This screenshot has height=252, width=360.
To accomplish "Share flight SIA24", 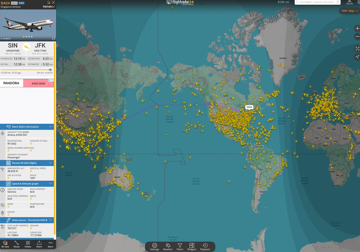I will pyautogui.click(x=39, y=244).
